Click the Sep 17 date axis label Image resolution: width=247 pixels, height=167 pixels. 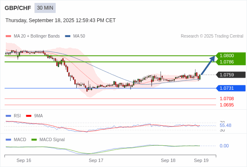(x=96, y=160)
